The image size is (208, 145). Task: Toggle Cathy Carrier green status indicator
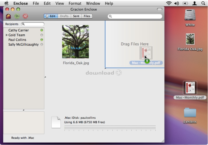coord(42,30)
